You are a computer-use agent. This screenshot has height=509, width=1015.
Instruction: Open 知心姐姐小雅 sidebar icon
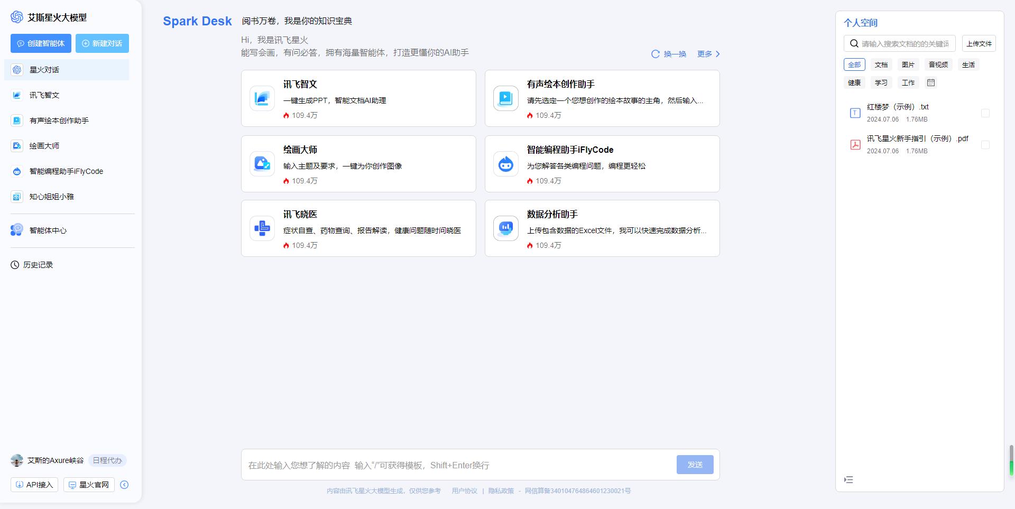coord(17,197)
